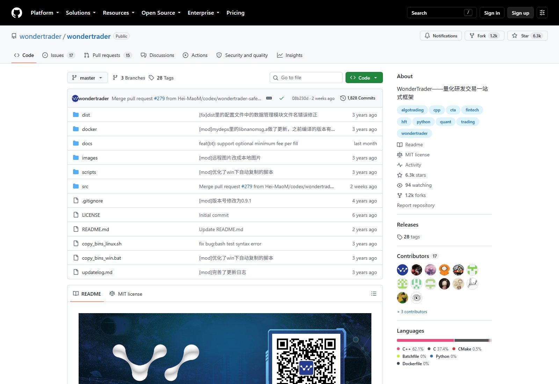Open the green Code dropdown button

pos(364,77)
